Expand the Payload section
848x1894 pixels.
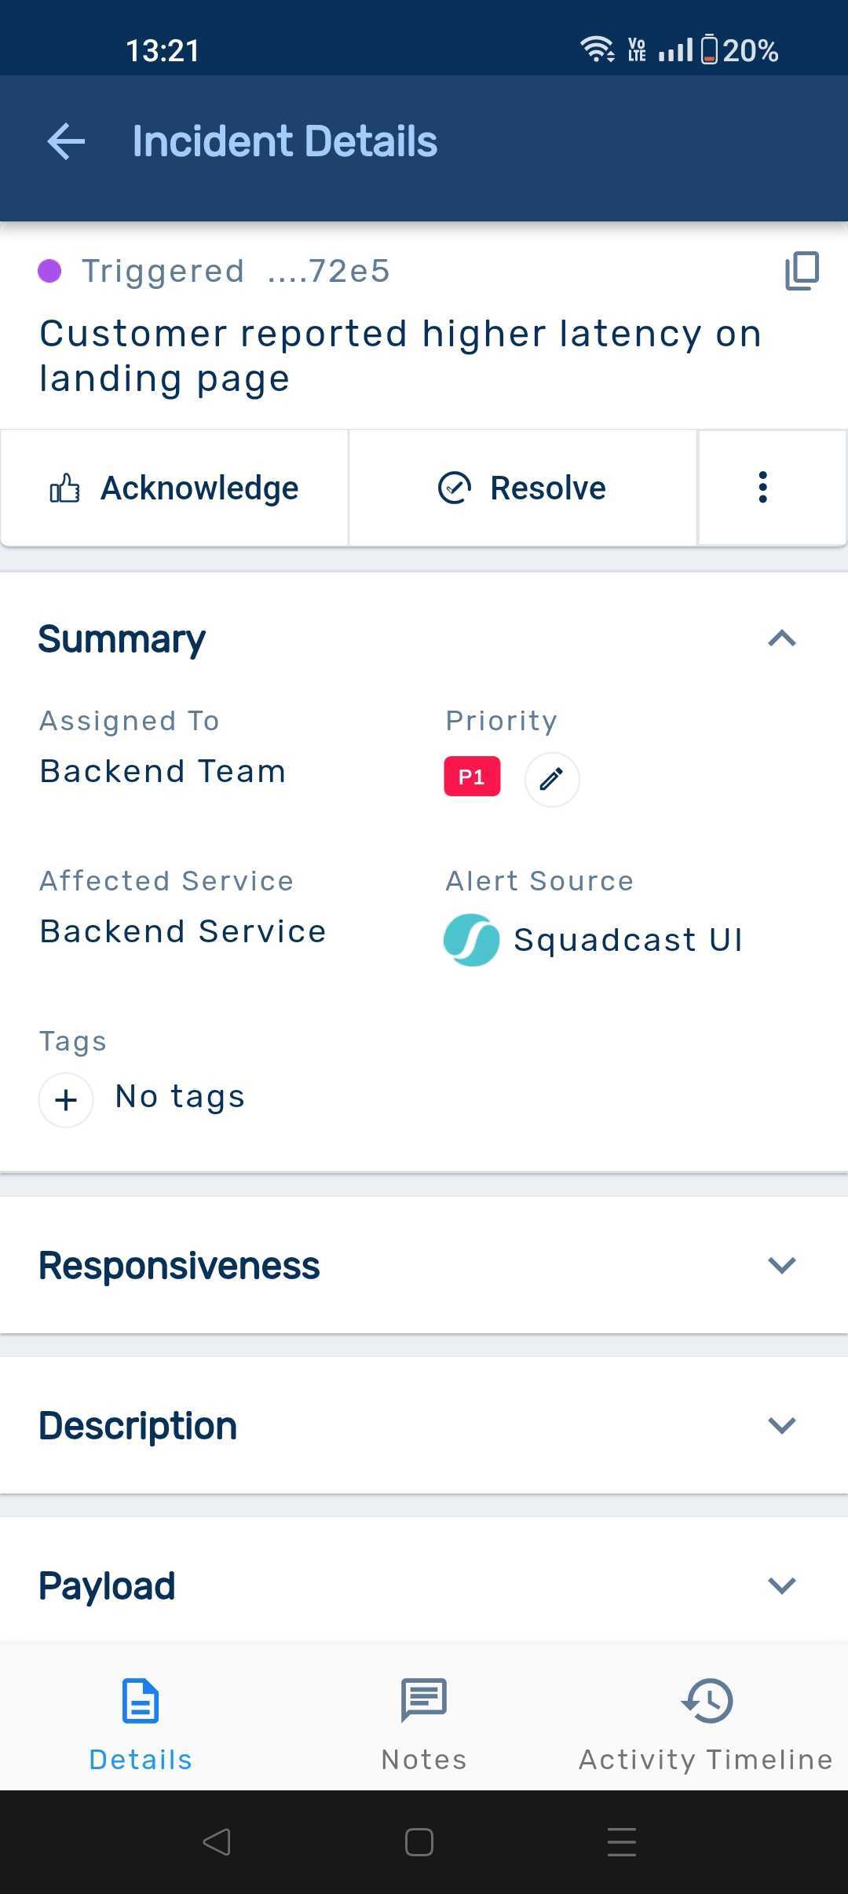pos(781,1585)
